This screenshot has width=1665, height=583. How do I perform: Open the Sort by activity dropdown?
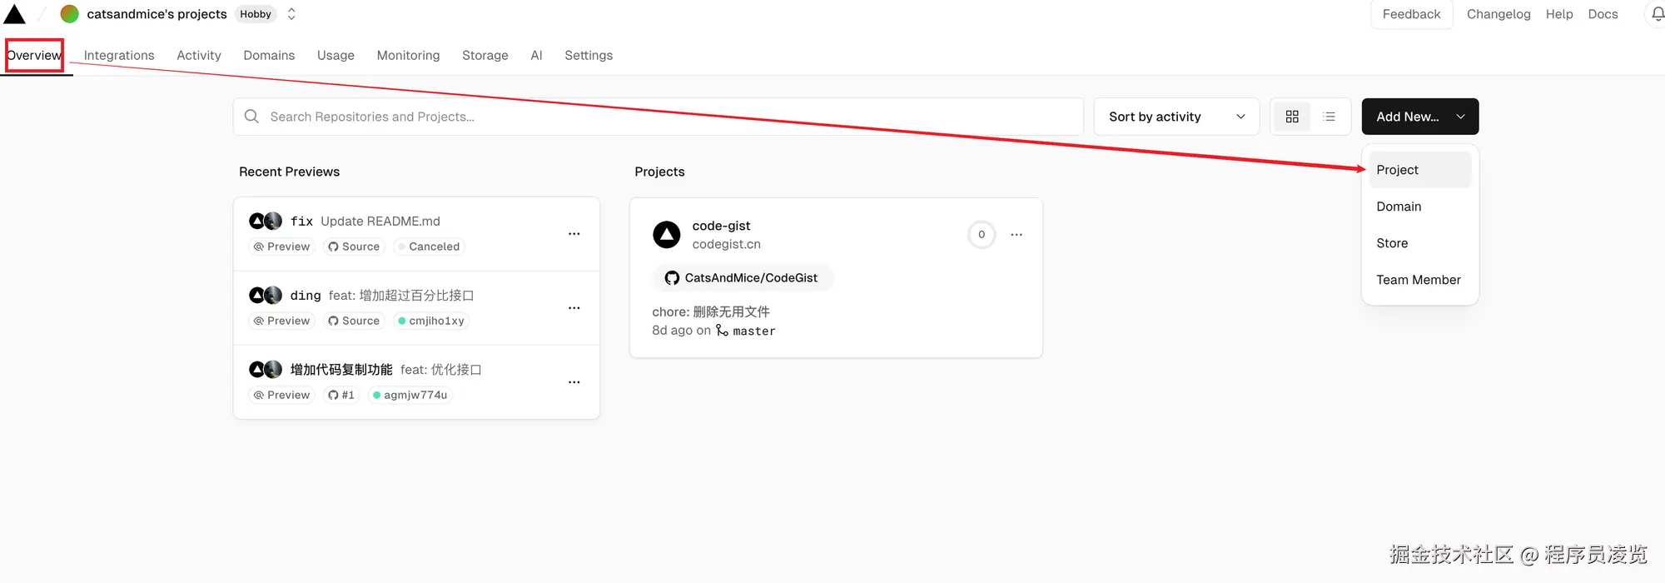(1176, 117)
